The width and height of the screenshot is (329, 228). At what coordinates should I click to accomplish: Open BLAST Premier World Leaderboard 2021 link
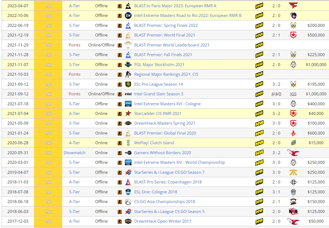point(172,45)
